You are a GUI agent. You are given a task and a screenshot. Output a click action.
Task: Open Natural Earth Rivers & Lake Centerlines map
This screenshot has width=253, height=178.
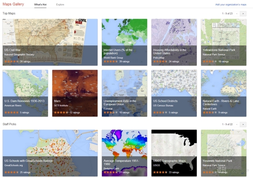tap(223, 93)
